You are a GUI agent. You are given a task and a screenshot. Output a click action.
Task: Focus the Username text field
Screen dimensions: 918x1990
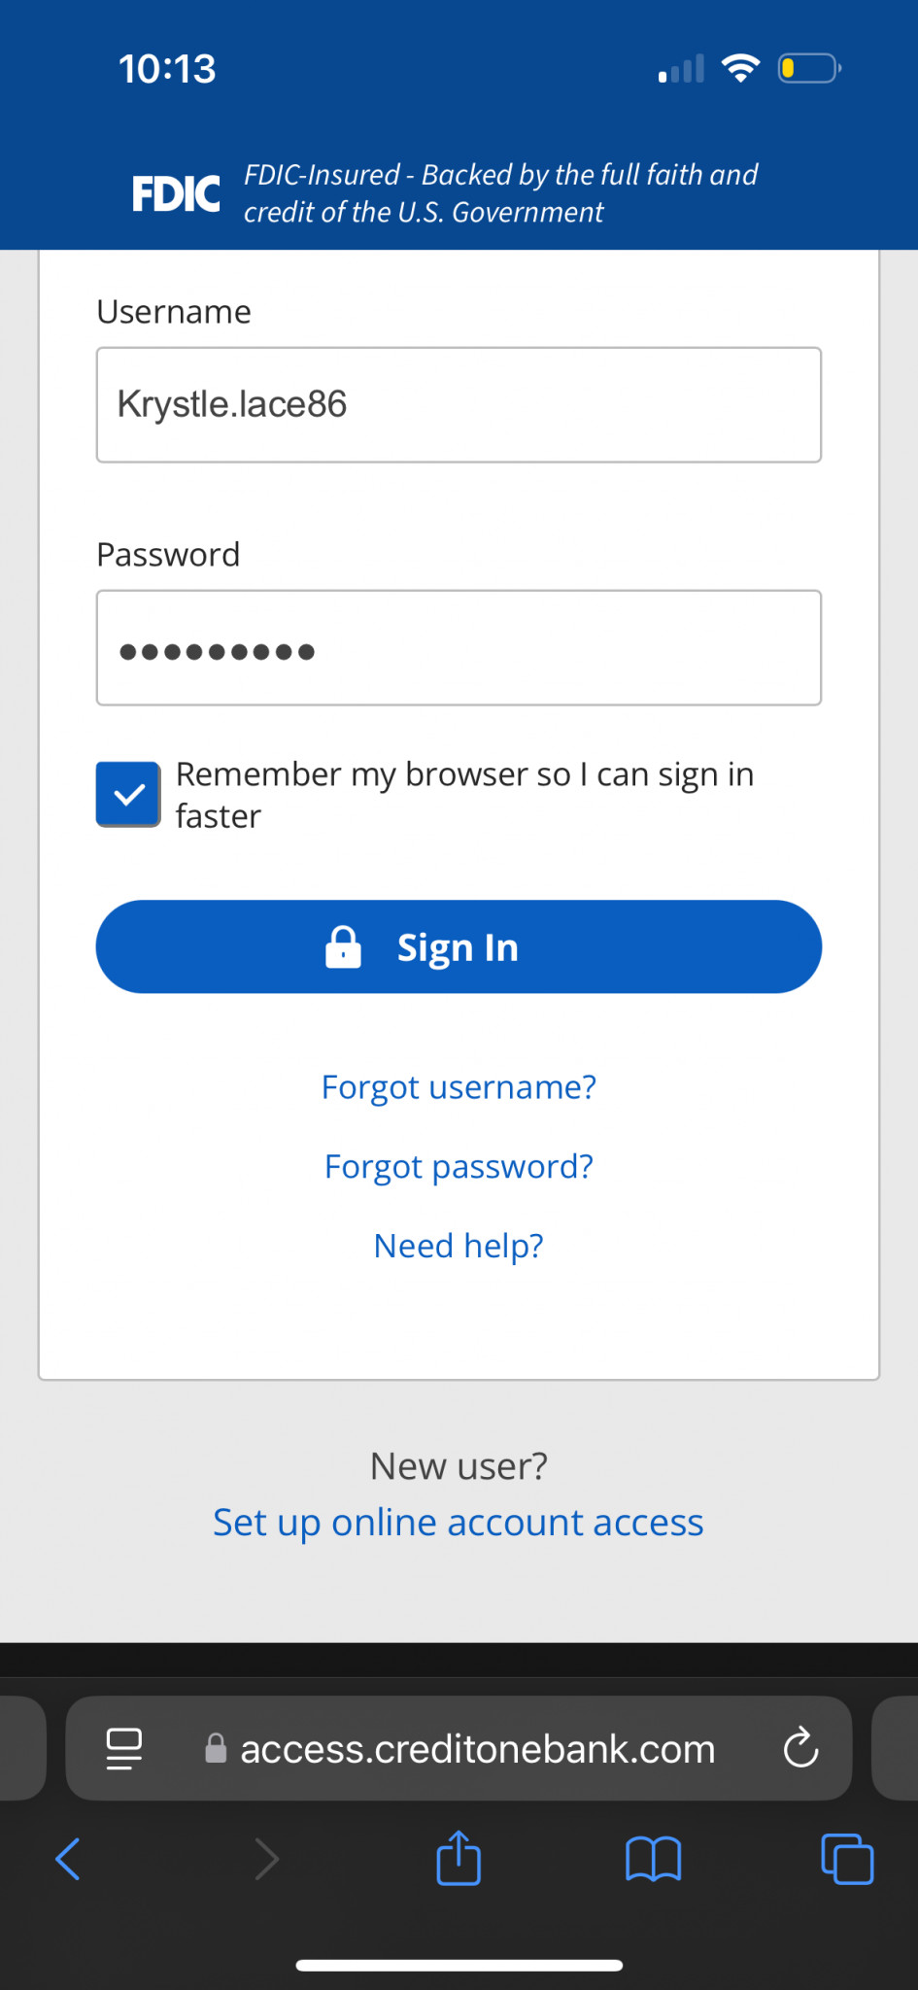459,404
